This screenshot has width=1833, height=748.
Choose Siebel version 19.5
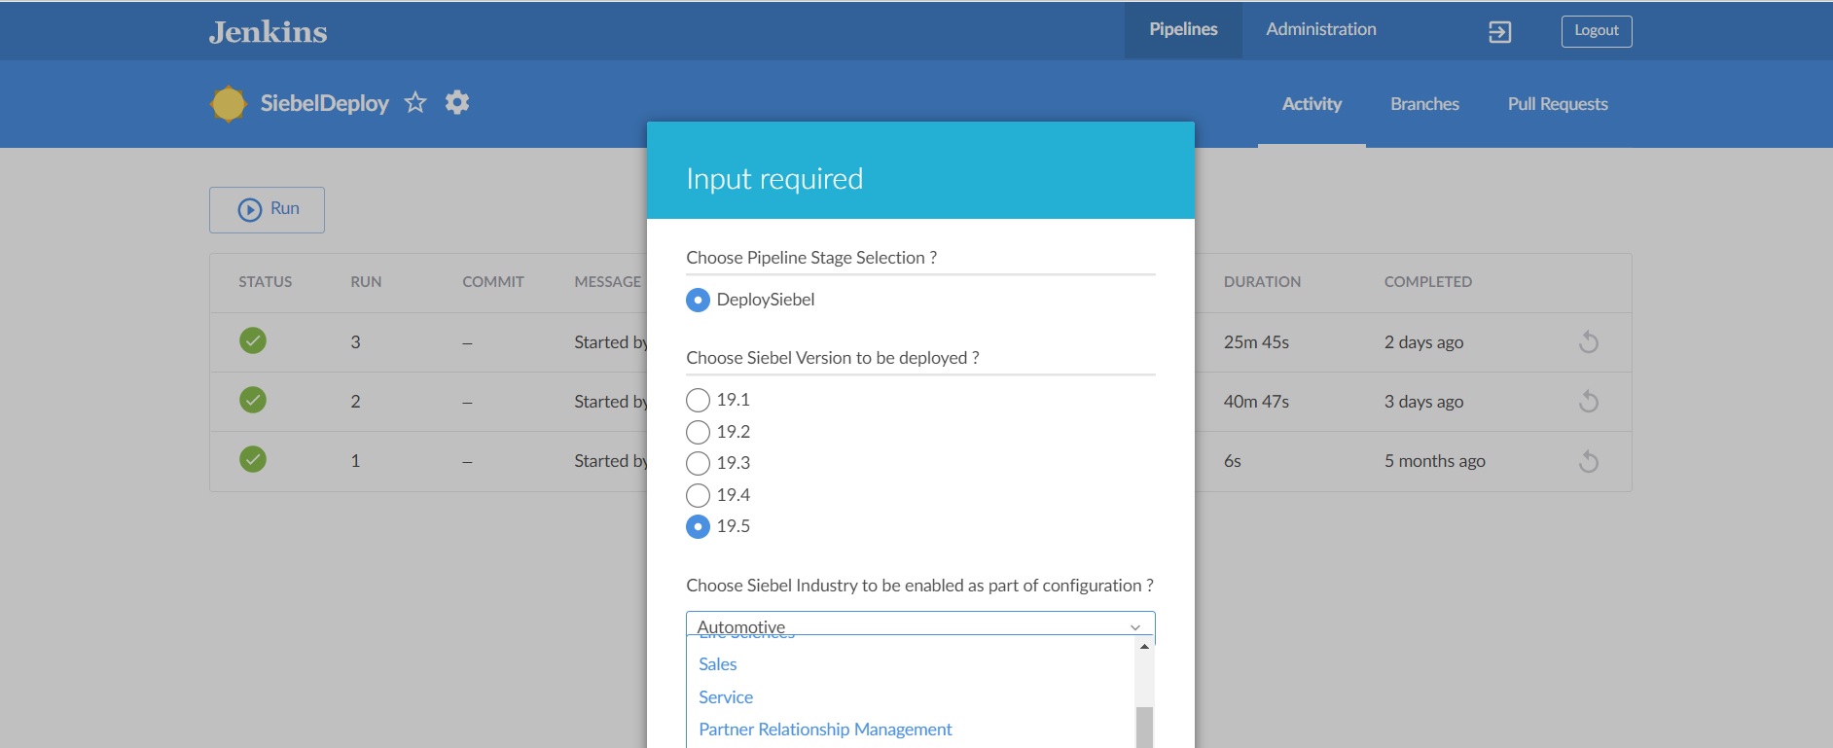[698, 526]
